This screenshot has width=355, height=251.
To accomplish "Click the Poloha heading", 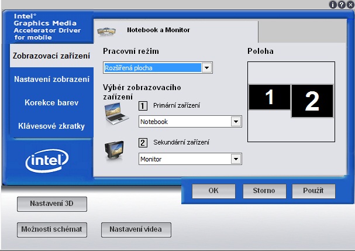I will point(260,51).
